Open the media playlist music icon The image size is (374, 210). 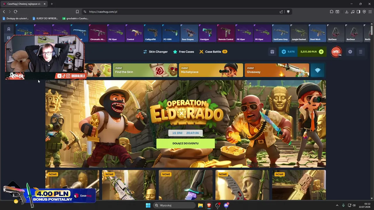(352, 12)
